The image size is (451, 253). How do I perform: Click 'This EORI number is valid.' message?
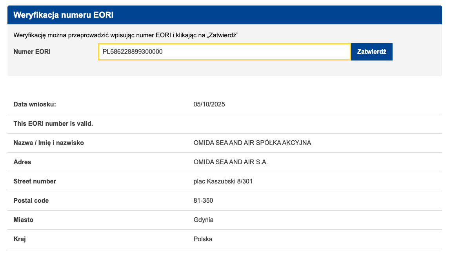coord(53,124)
